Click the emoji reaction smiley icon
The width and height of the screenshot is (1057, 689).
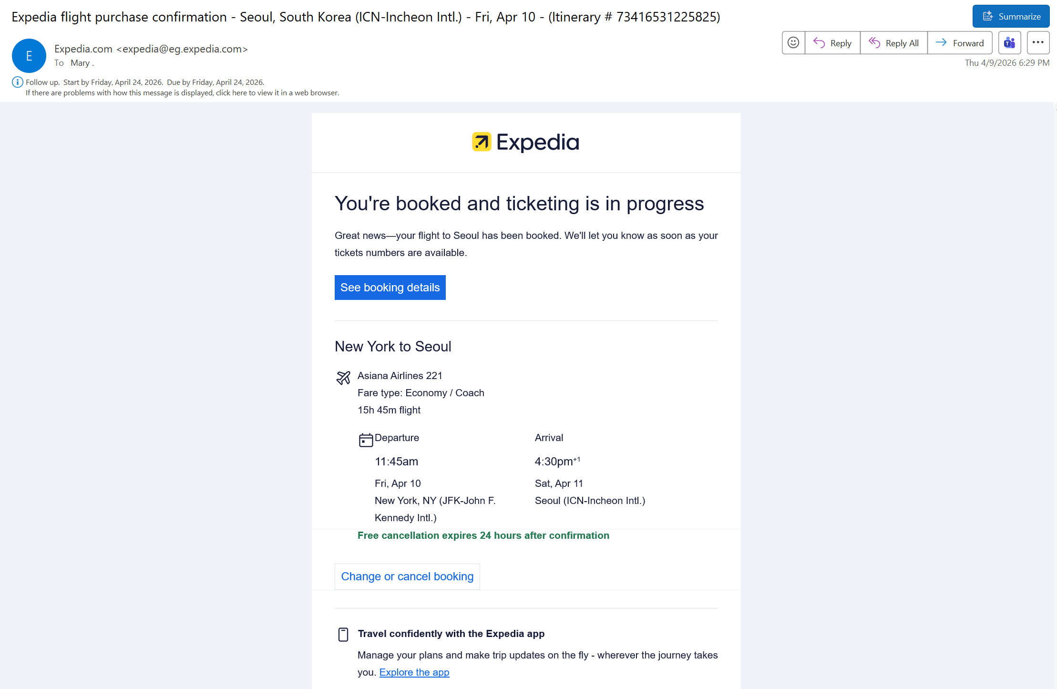point(793,43)
